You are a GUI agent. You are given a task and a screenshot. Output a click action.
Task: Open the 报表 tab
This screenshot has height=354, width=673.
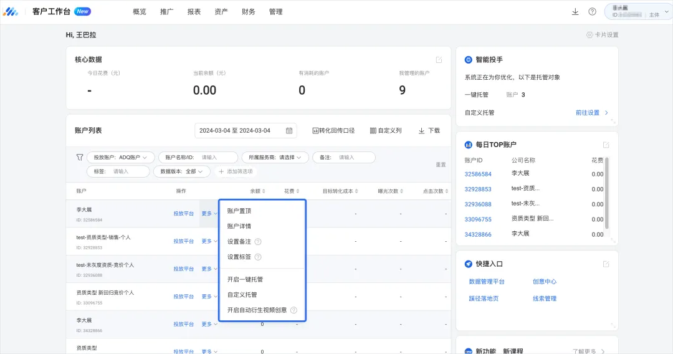tap(194, 12)
